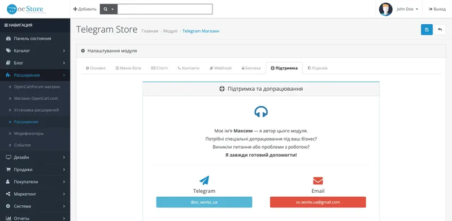Click the gear icon beside Система
Image resolution: width=452 pixels, height=221 pixels.
8,206
